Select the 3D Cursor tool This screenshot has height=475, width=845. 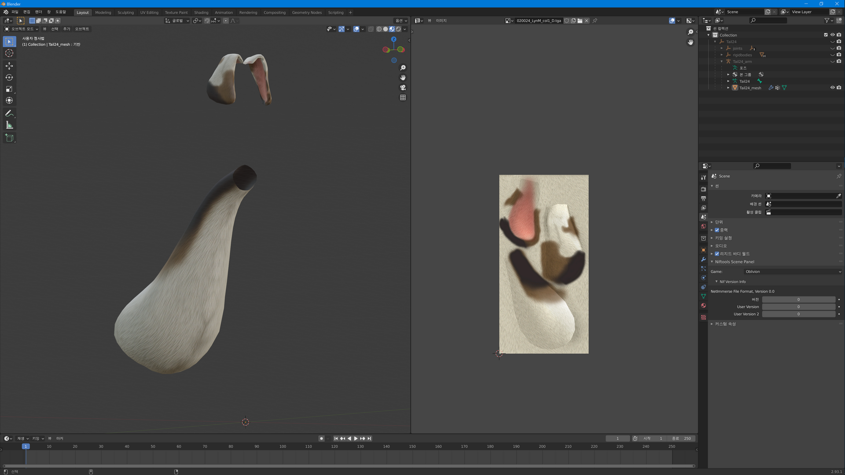pos(9,53)
